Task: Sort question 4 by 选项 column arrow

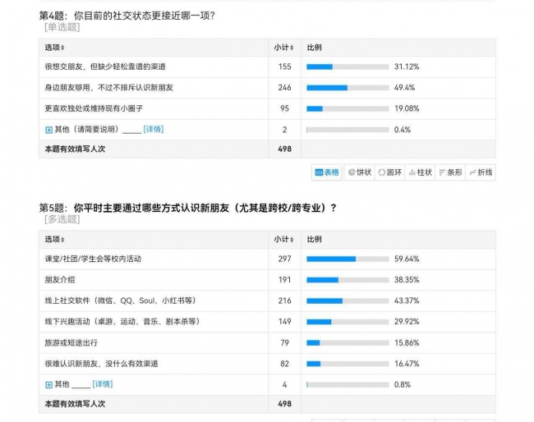Action: [x=62, y=48]
